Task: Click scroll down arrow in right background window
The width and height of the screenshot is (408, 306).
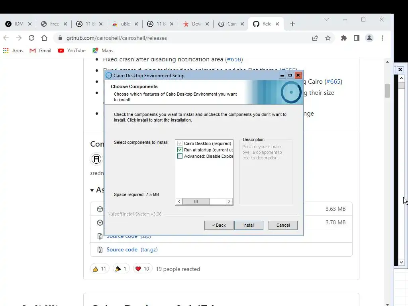Action: 401,262
